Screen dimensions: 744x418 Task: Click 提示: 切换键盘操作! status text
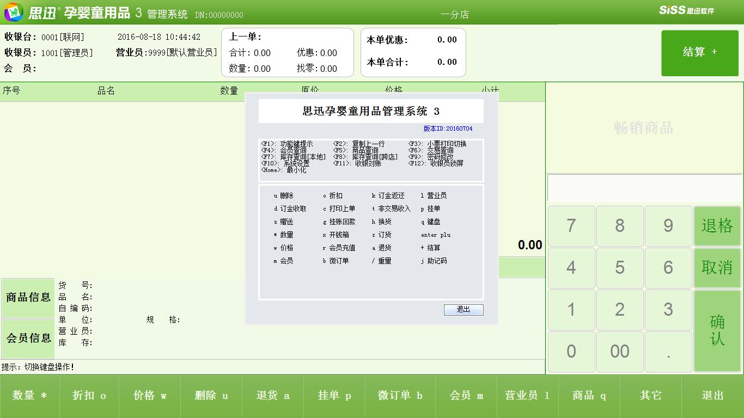(x=38, y=367)
